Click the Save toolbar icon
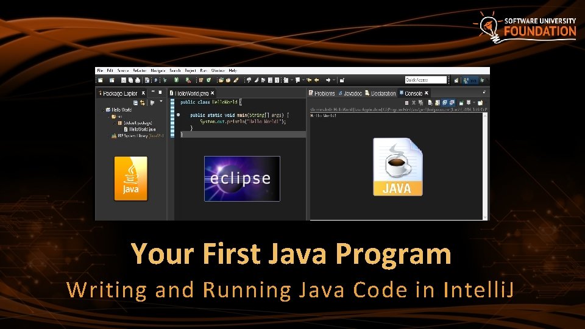The image size is (585, 329). (124, 80)
